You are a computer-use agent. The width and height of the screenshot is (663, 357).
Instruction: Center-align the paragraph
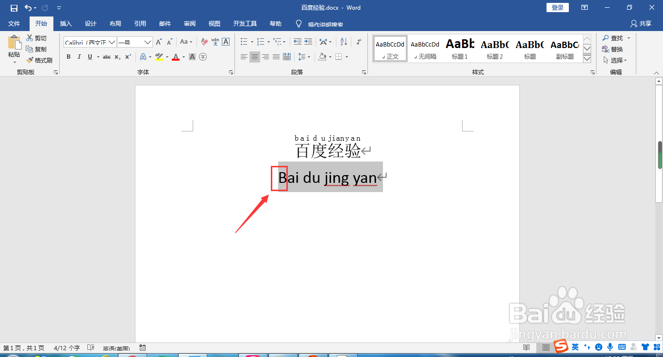[255, 57]
